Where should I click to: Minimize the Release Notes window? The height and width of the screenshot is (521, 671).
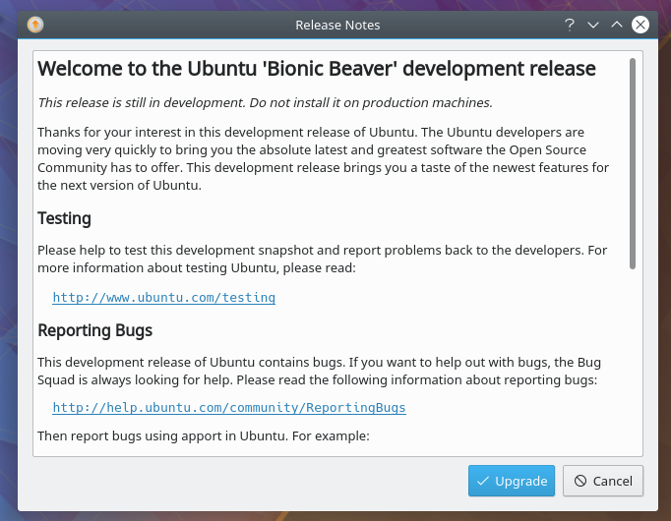tap(593, 25)
